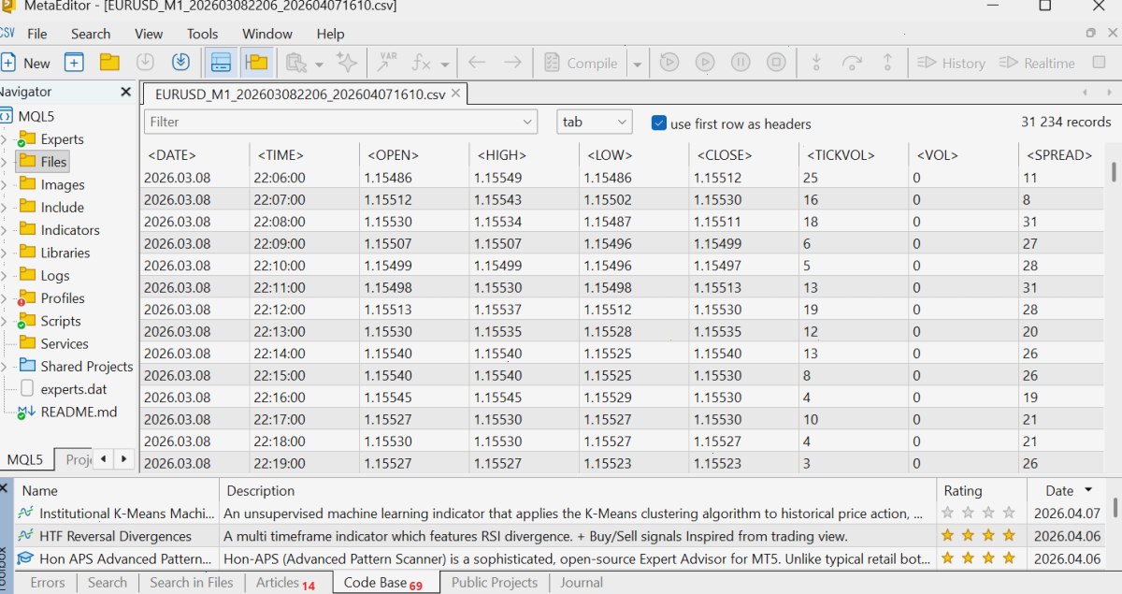Screen dimensions: 1122x594
Task: Open the View menu
Action: (149, 34)
